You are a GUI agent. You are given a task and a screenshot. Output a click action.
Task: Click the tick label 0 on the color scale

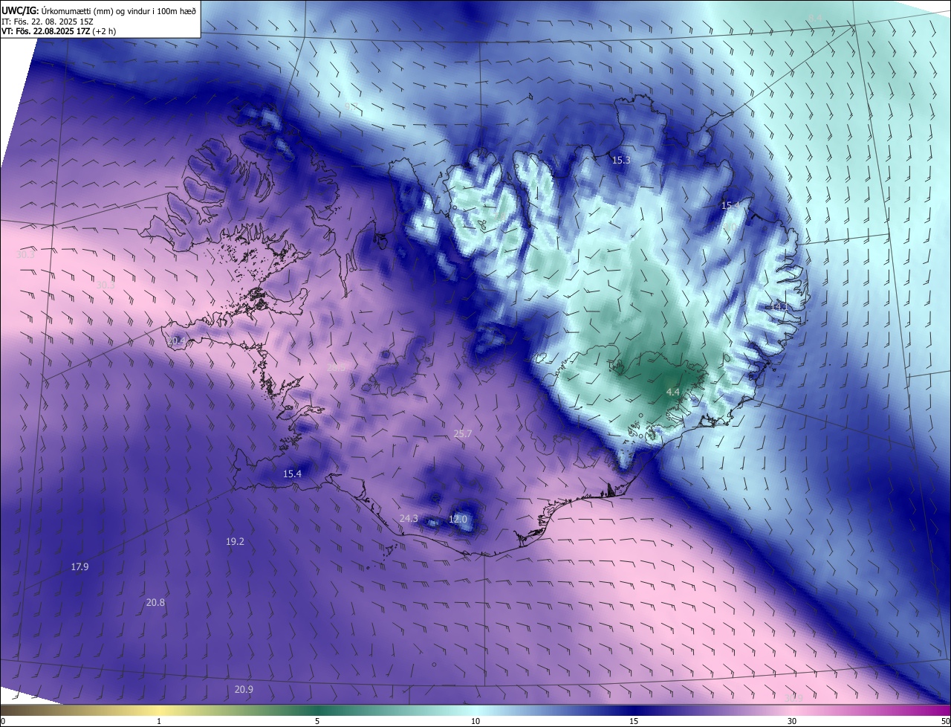pyautogui.click(x=3, y=721)
